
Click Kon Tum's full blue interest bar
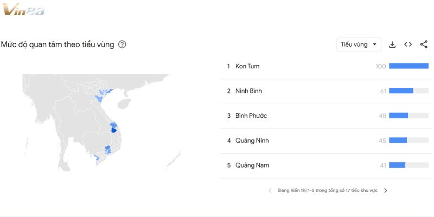(409, 66)
